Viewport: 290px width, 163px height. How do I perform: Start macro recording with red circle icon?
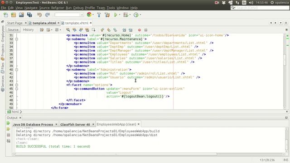(140, 30)
